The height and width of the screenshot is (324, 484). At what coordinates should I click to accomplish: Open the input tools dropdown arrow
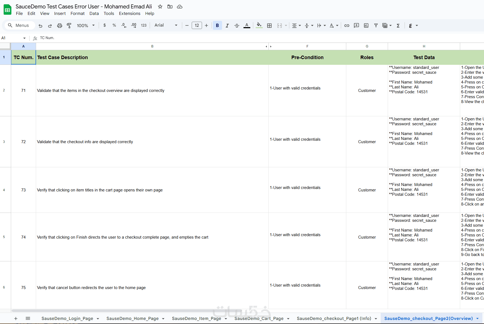click(x=417, y=25)
